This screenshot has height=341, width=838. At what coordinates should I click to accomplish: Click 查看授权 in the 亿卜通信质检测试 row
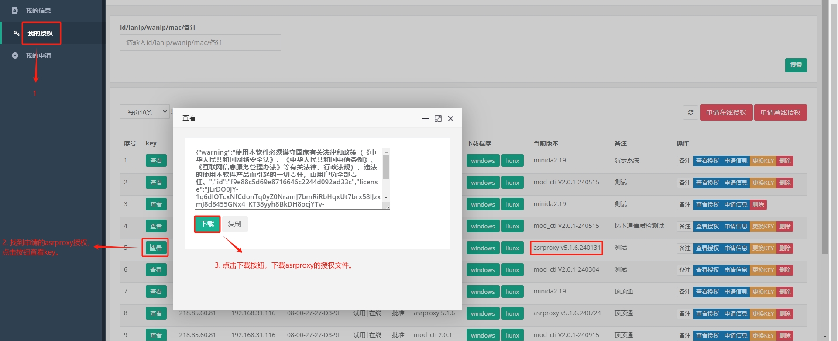pyautogui.click(x=707, y=226)
